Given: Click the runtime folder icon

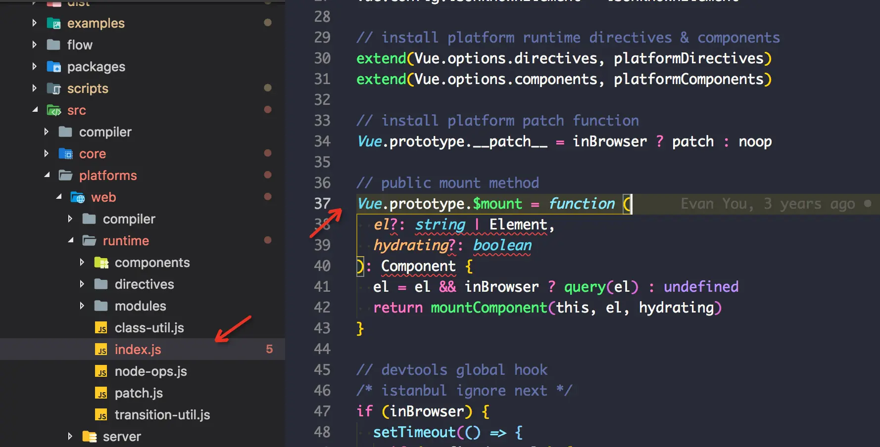Looking at the screenshot, I should pos(89,241).
